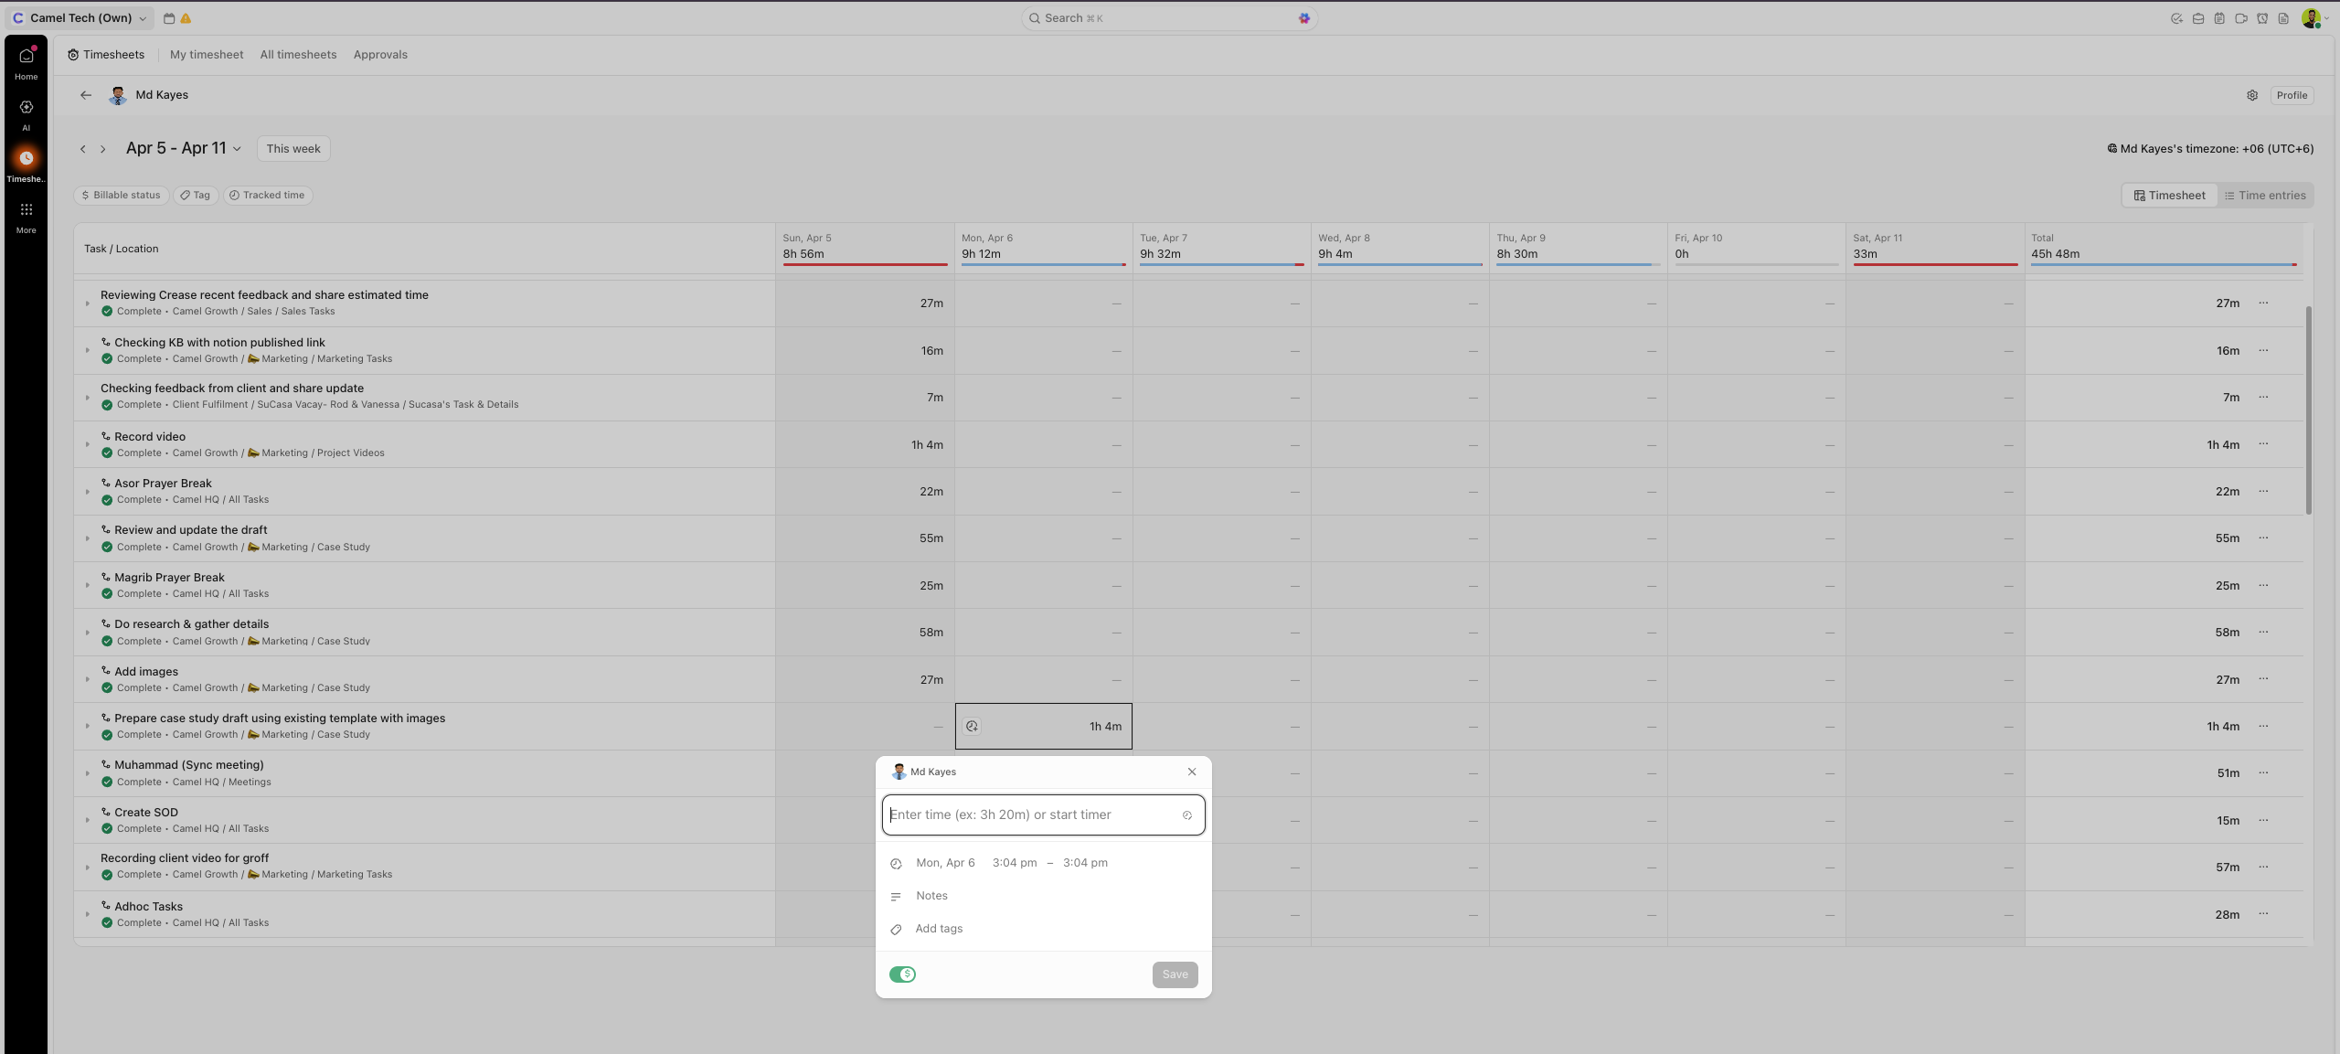Open the Approvals tab
2340x1054 pixels.
click(x=380, y=55)
